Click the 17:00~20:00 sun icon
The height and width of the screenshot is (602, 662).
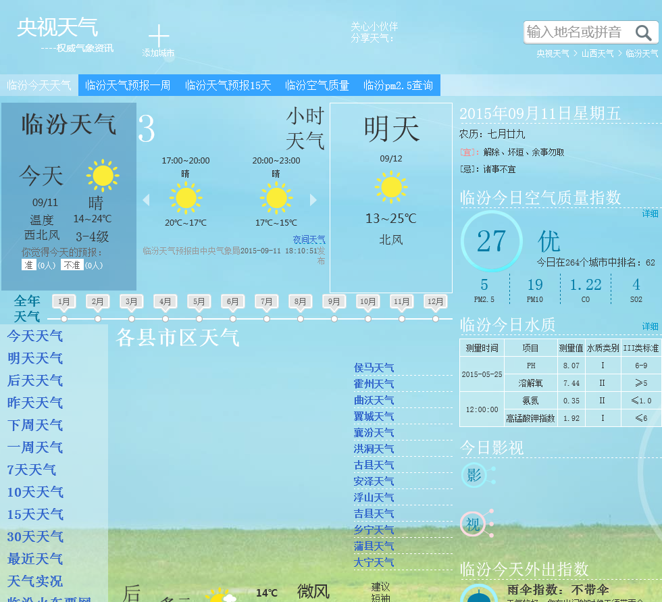(186, 197)
